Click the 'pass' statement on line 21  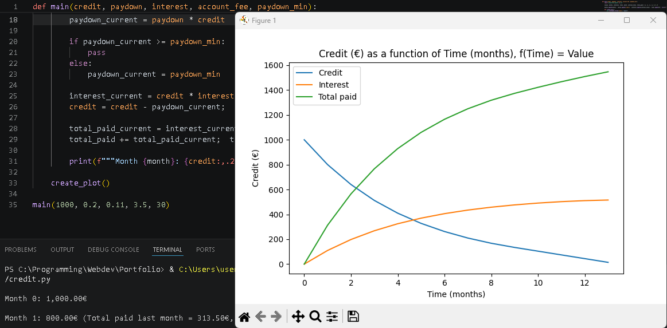click(x=96, y=53)
